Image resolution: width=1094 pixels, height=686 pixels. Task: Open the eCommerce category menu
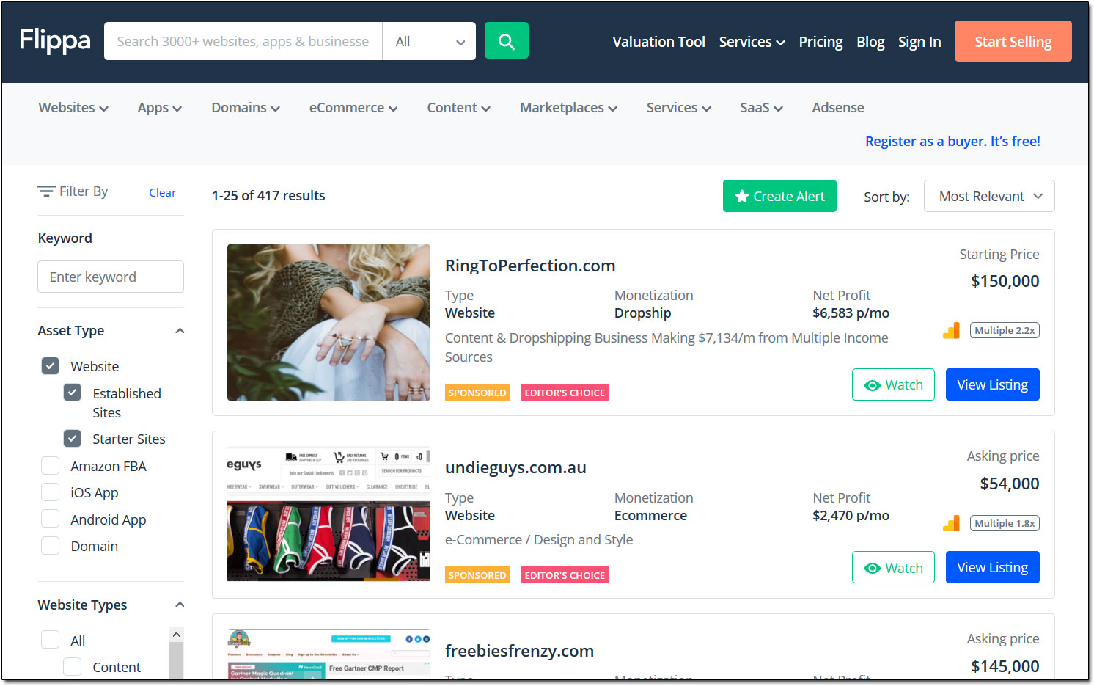click(353, 108)
